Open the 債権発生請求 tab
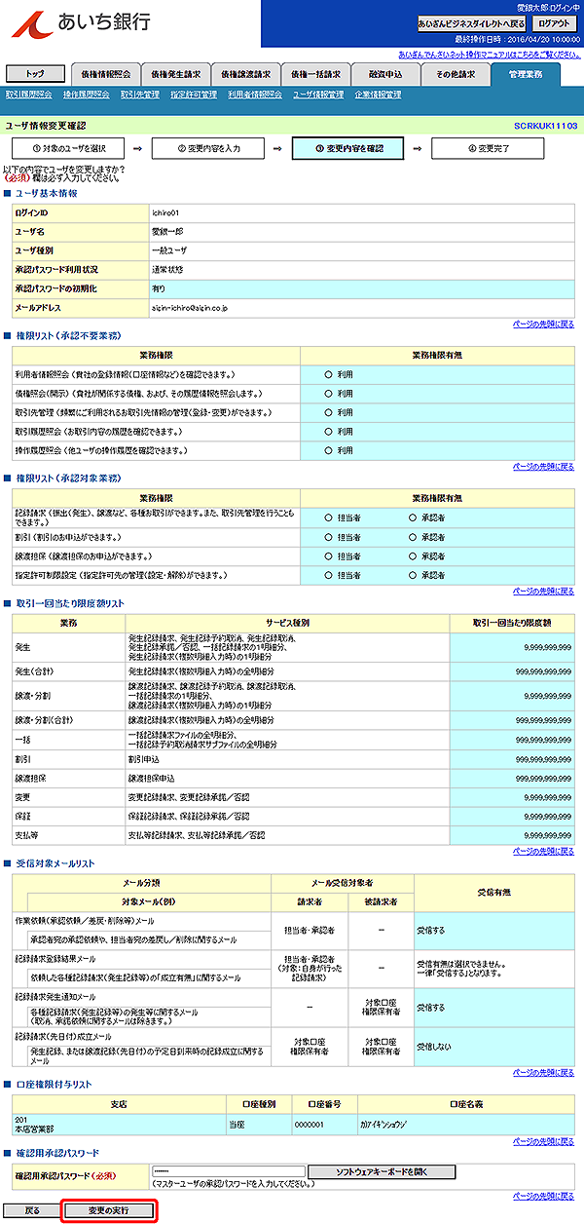Image resolution: width=584 pixels, height=1224 pixels. [x=175, y=74]
